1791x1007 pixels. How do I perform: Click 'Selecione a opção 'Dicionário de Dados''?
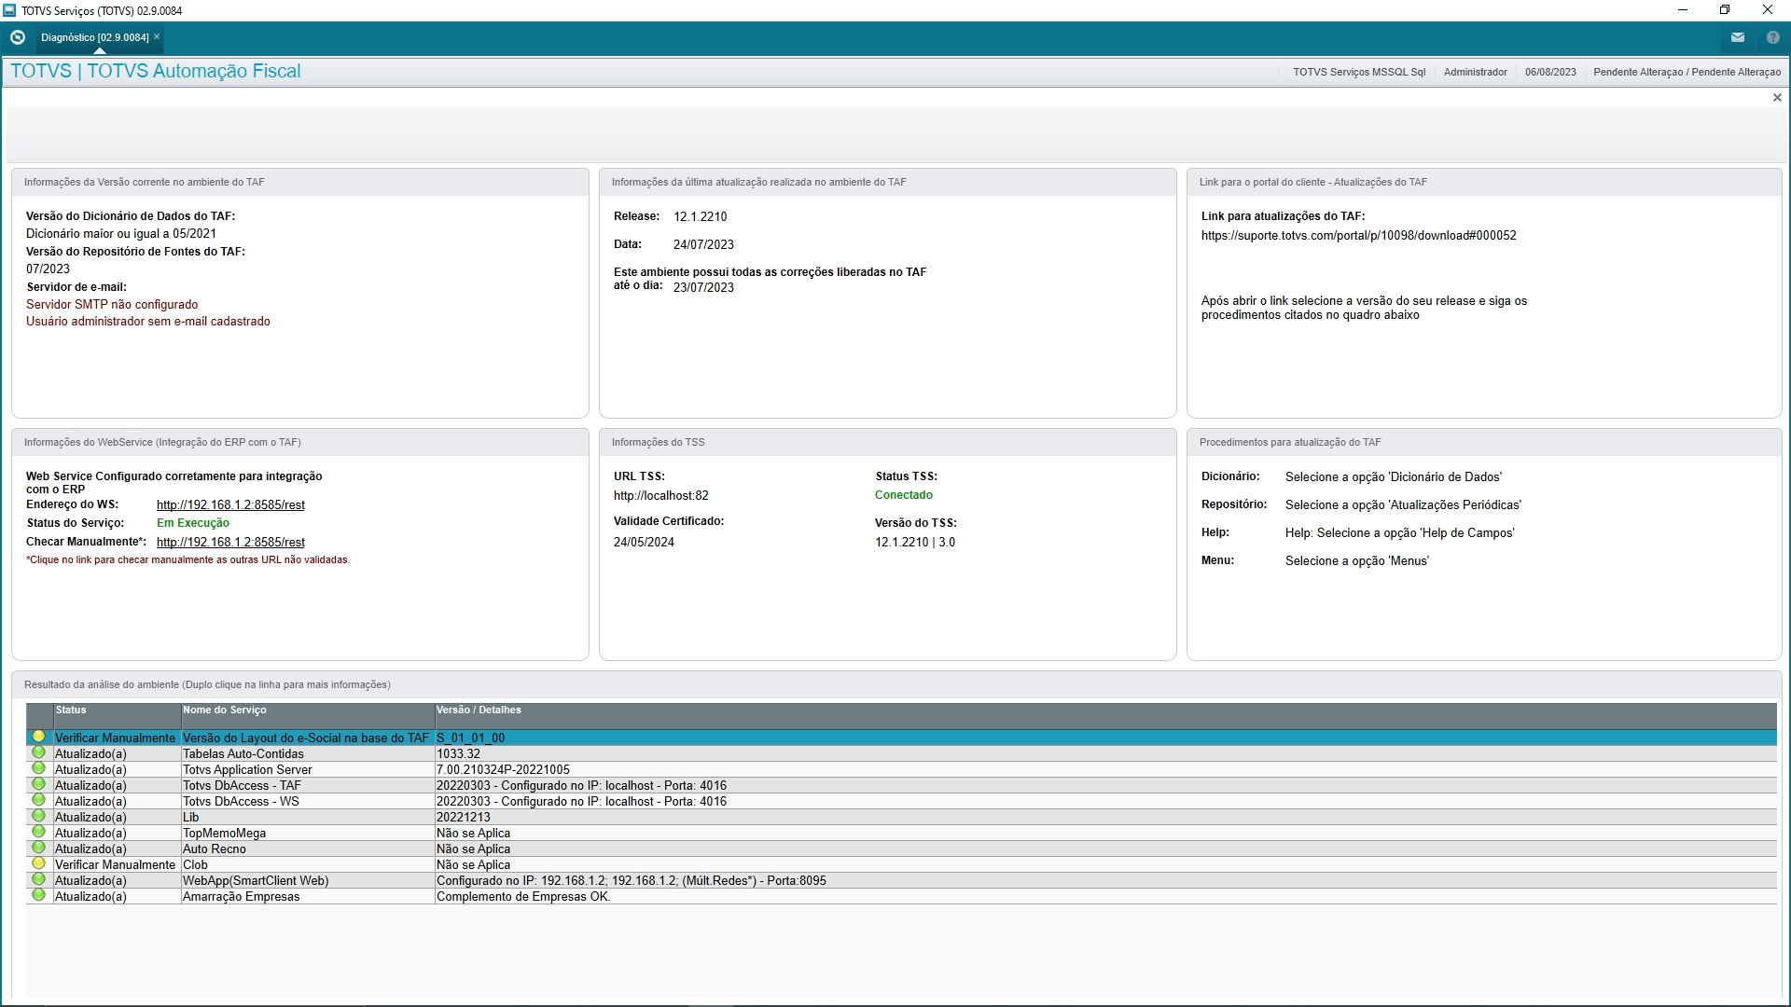point(1394,477)
